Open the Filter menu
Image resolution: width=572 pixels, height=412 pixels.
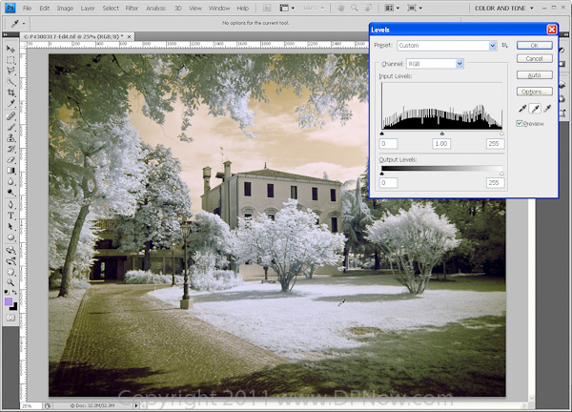tap(132, 8)
